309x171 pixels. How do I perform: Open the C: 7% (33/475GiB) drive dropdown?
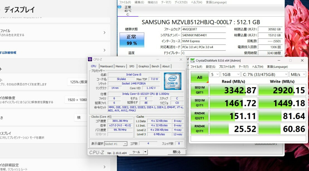[x=265, y=74]
